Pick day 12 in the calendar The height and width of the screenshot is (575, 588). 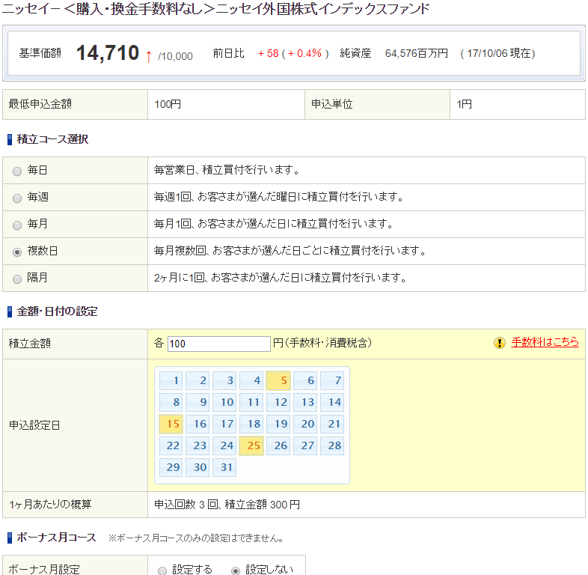pos(278,402)
